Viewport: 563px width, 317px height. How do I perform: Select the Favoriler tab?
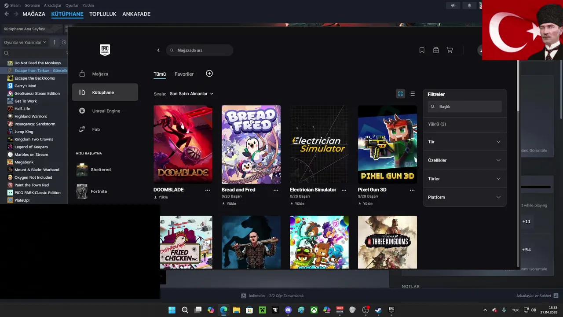(184, 74)
